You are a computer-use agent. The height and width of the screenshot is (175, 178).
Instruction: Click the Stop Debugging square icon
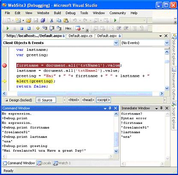tap(22, 29)
